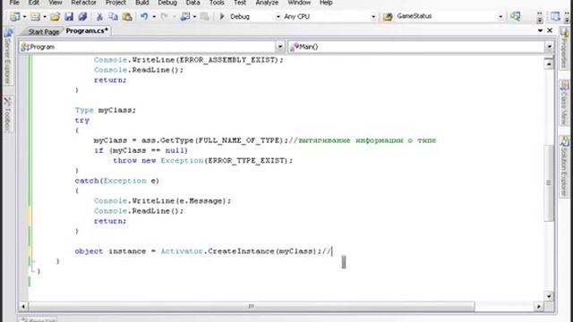Open the Refactor menu

click(x=83, y=3)
